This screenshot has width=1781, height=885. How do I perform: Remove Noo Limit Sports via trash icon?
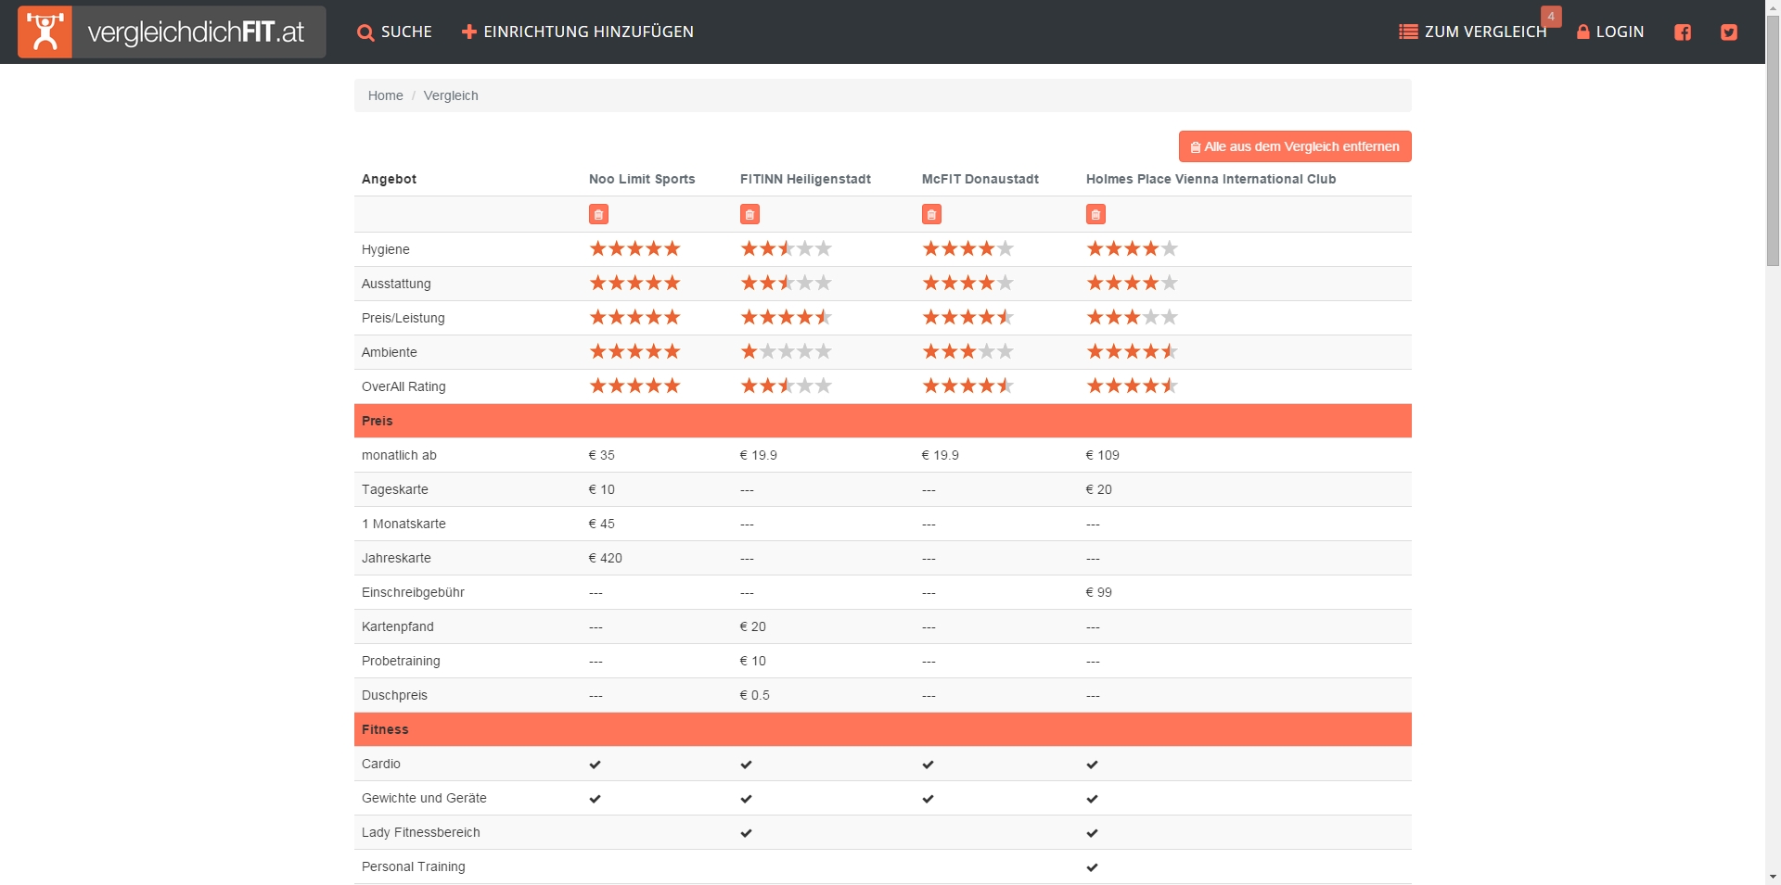point(598,215)
